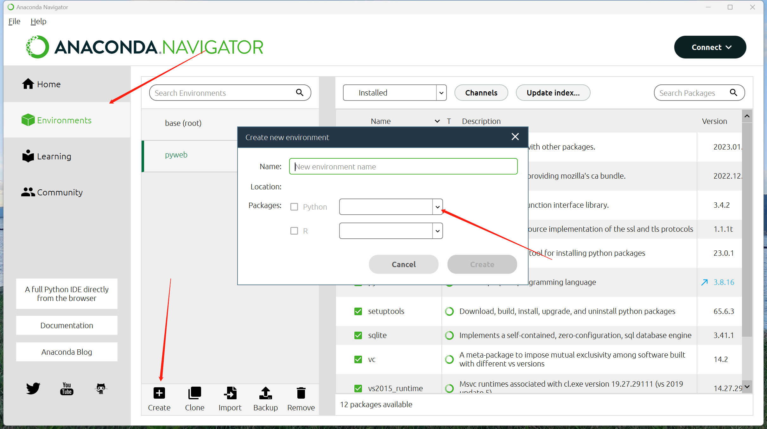Screen dimensions: 767x429
Task: Click the vc Anaconda circle icon
Action: (449, 359)
